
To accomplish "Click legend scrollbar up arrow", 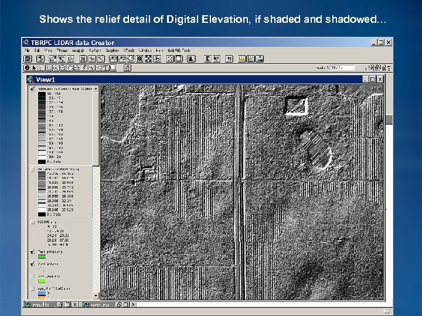I will [x=96, y=89].
